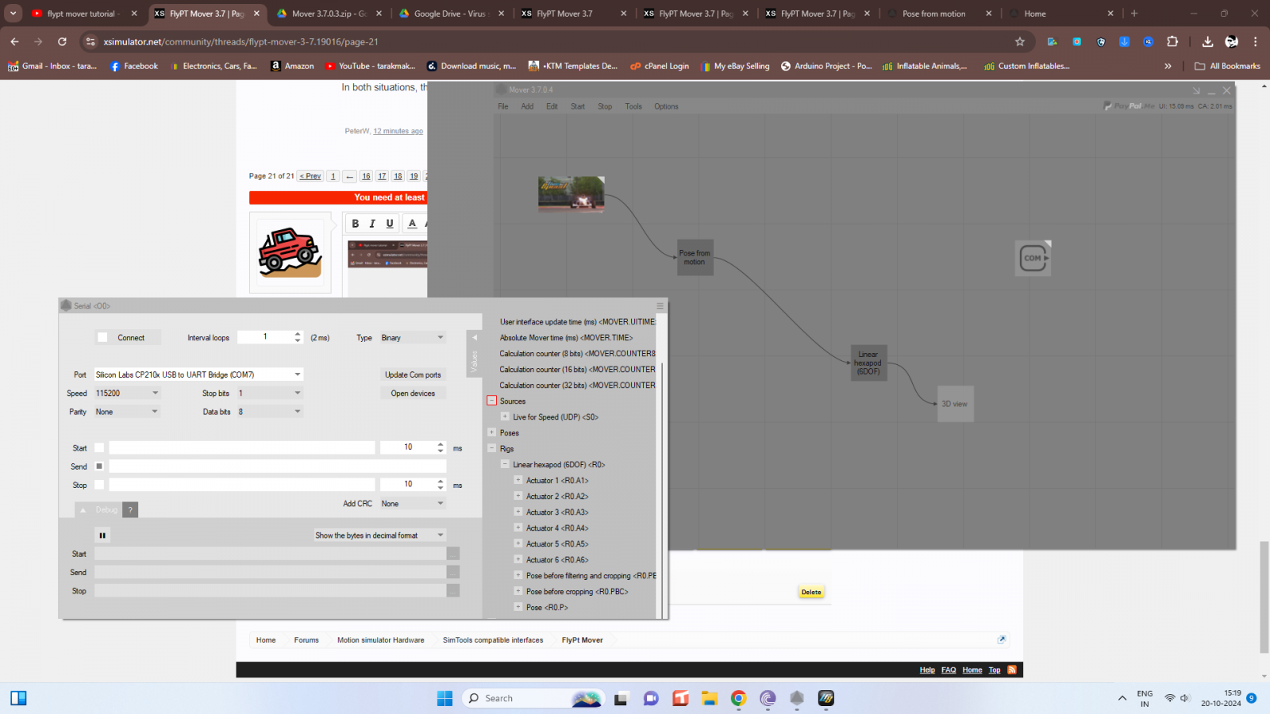The height and width of the screenshot is (714, 1270).
Task: Collapse the Sources tree node
Action: pyautogui.click(x=492, y=401)
